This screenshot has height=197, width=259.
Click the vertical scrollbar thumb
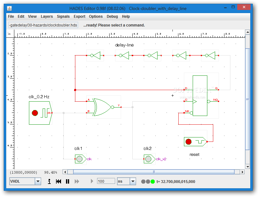(x=247, y=99)
